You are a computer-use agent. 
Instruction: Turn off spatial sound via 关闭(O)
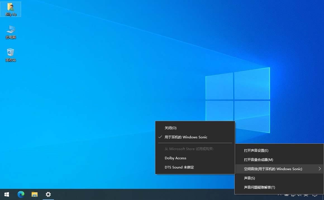point(171,128)
